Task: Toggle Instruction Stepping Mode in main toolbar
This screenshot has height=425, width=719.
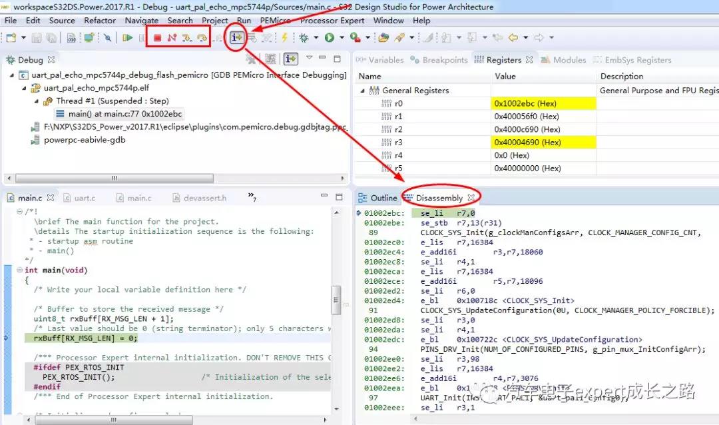Action: [236, 38]
